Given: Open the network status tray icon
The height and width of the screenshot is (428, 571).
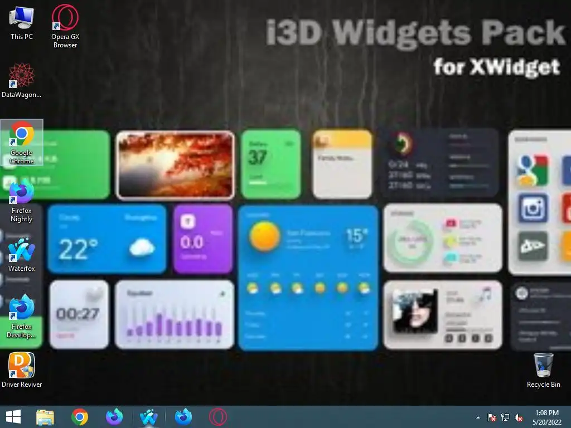Looking at the screenshot, I should point(505,417).
